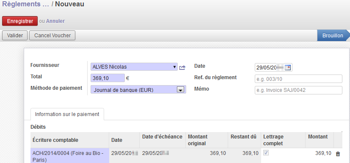This screenshot has width=350, height=163.
Task: Sort by Montant original column header
Action: point(207,140)
